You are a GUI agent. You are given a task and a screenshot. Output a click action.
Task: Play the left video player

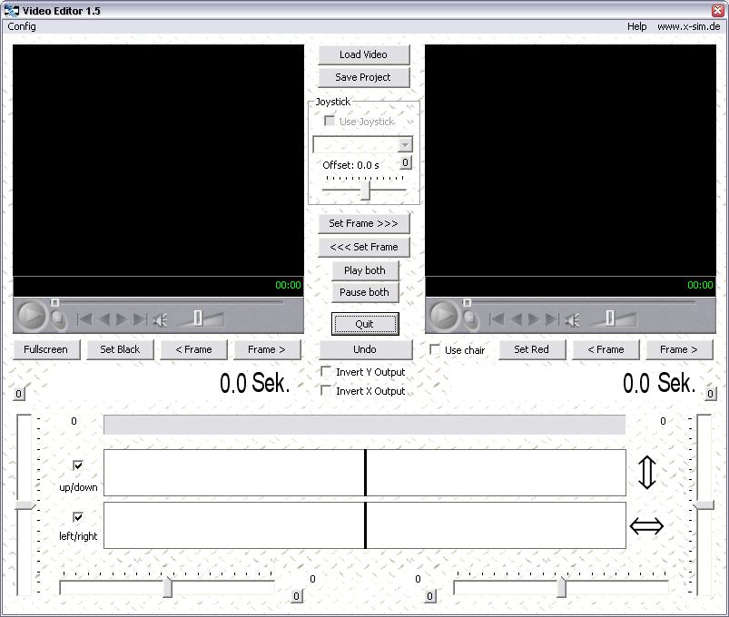(32, 316)
